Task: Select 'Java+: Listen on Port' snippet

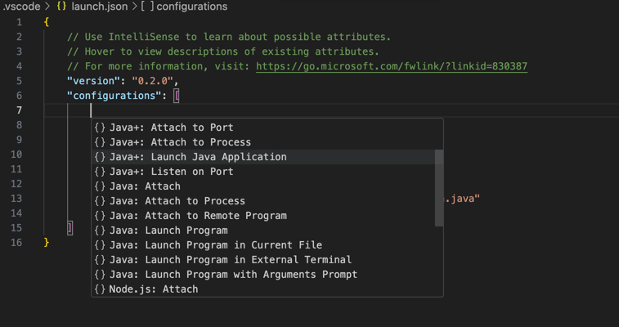Action: [171, 172]
